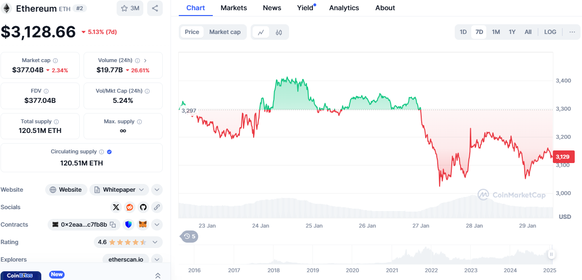Add token to MetaMask fox icon
The height and width of the screenshot is (280, 582).
(143, 224)
